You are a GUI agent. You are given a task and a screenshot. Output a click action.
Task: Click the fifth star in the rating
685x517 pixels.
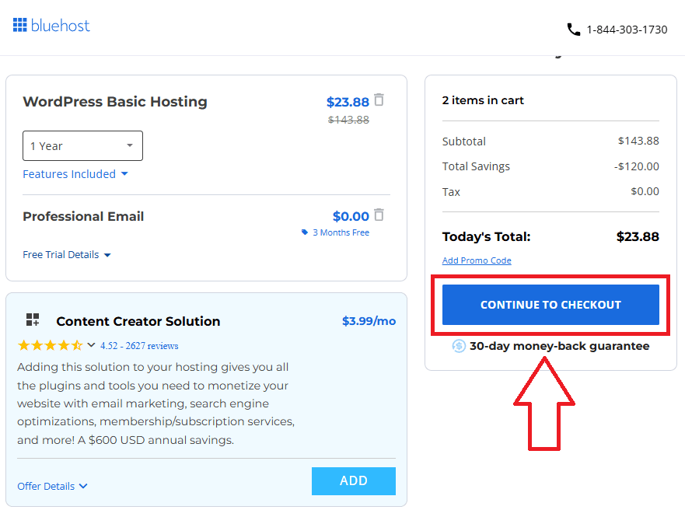point(76,344)
